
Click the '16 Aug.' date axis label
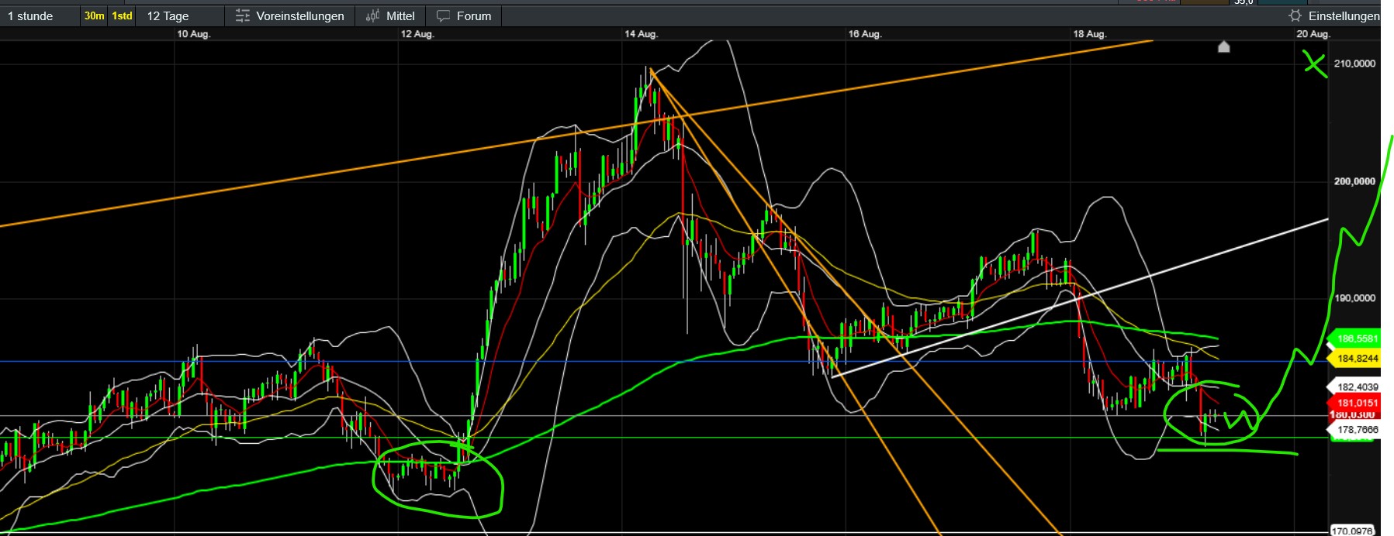[x=864, y=34]
